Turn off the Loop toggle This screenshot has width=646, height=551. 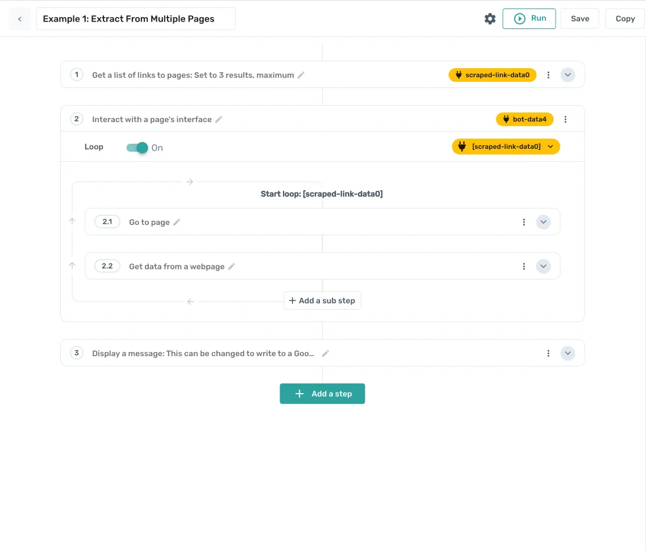(x=136, y=147)
